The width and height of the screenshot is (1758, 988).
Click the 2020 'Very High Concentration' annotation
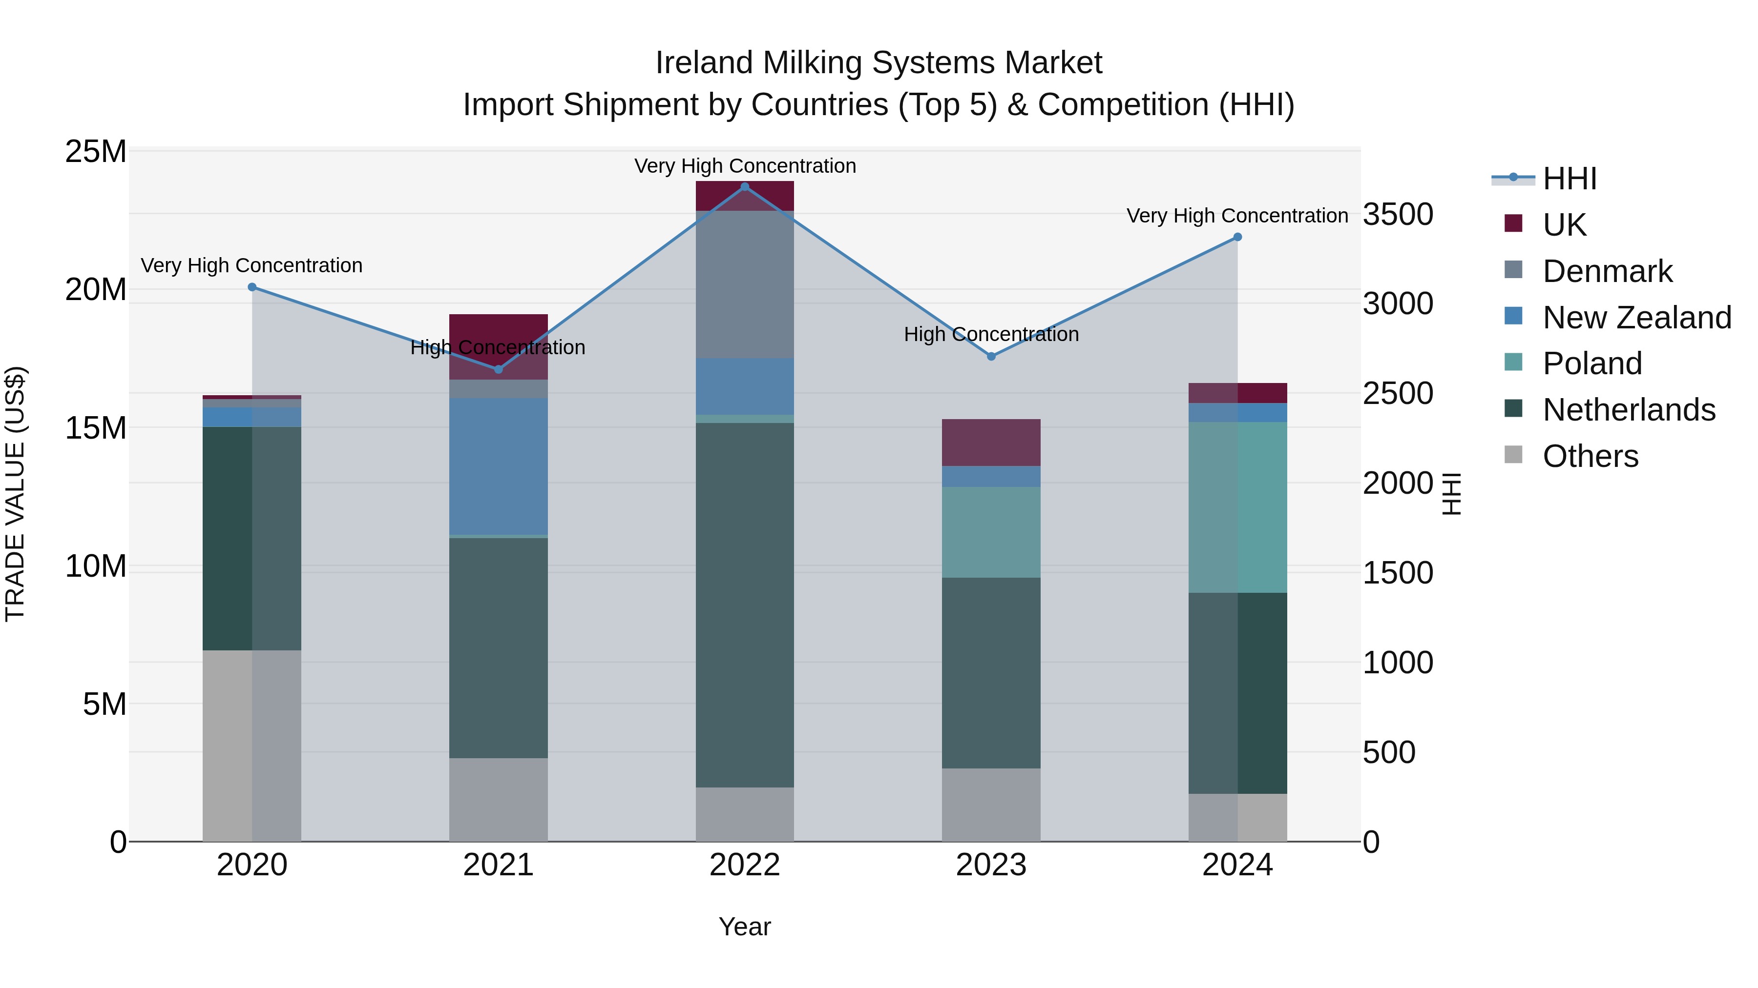(x=252, y=266)
